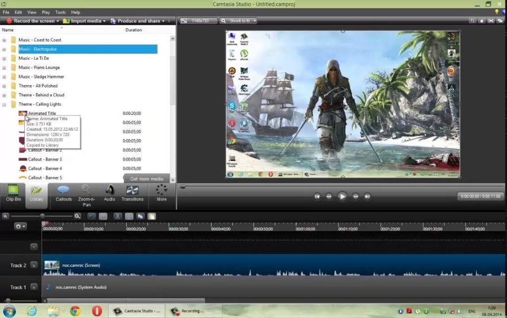Open Opera browser from the taskbar

pyautogui.click(x=97, y=311)
